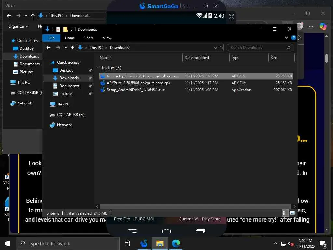Switch to Large icons view layout button
Image resolution: width=333 pixels, height=250 pixels.
coord(292,213)
